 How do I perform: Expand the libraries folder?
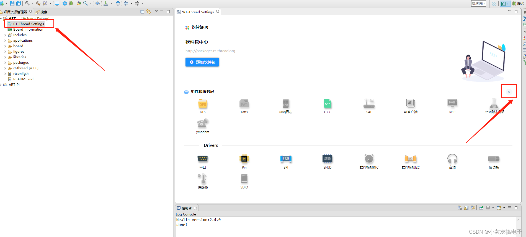tap(5, 57)
